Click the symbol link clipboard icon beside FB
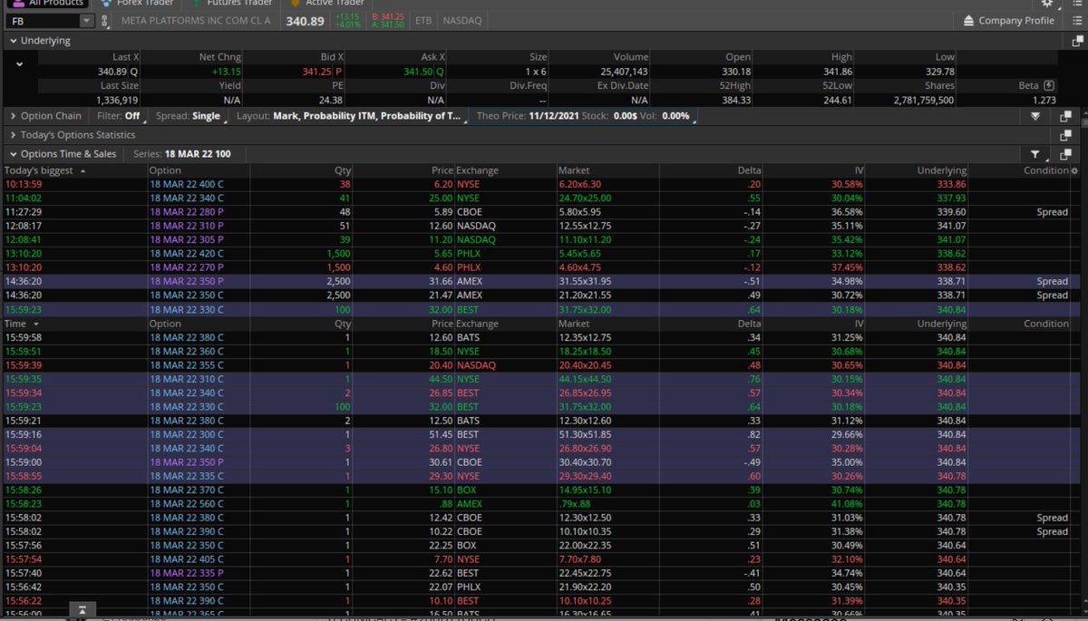Viewport: 1088px width, 621px height. tap(105, 21)
